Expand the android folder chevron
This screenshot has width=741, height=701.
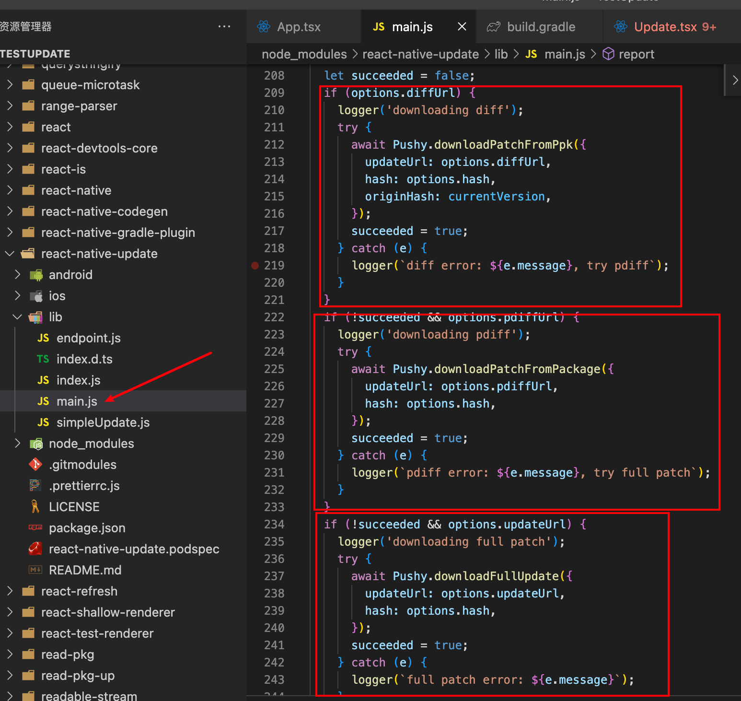[x=18, y=275]
